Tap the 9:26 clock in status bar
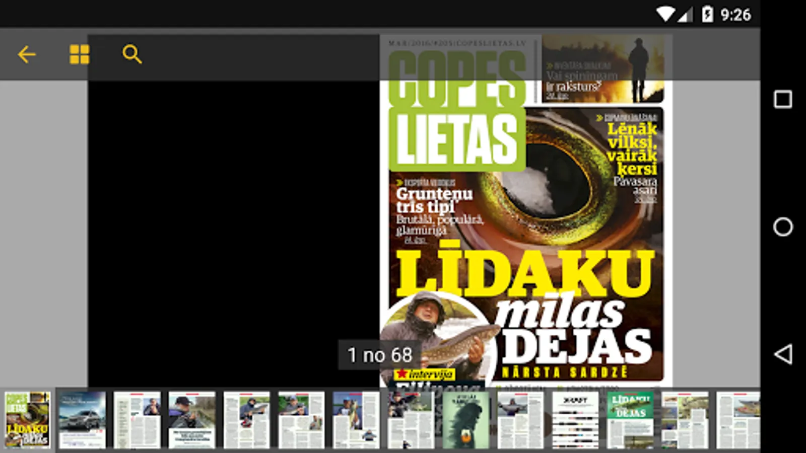Viewport: 806px width, 453px height. point(735,15)
